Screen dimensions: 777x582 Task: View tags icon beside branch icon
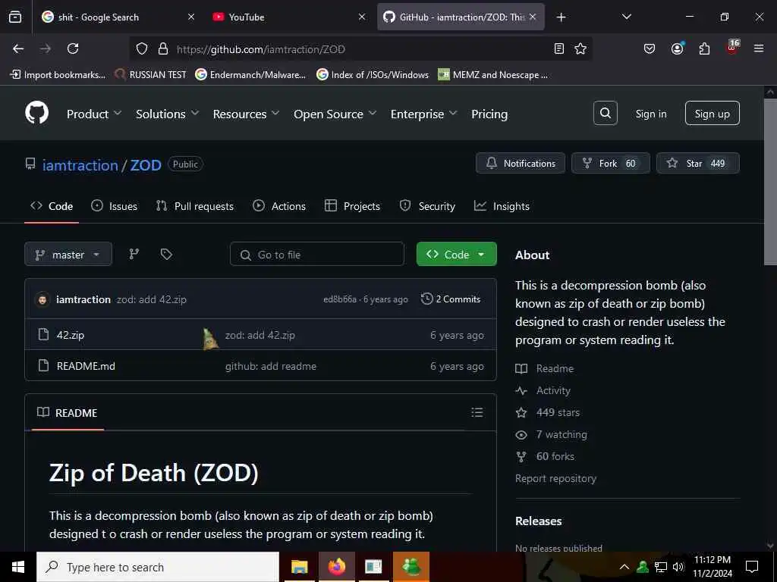click(166, 254)
